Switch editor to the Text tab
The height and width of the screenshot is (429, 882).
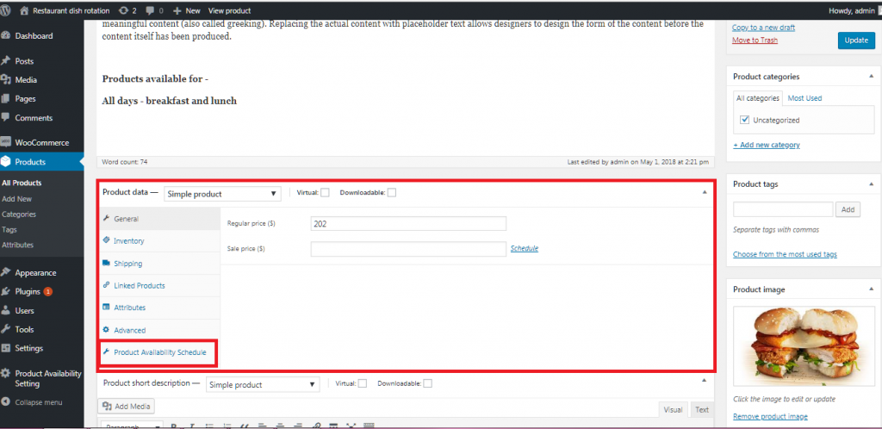701,409
